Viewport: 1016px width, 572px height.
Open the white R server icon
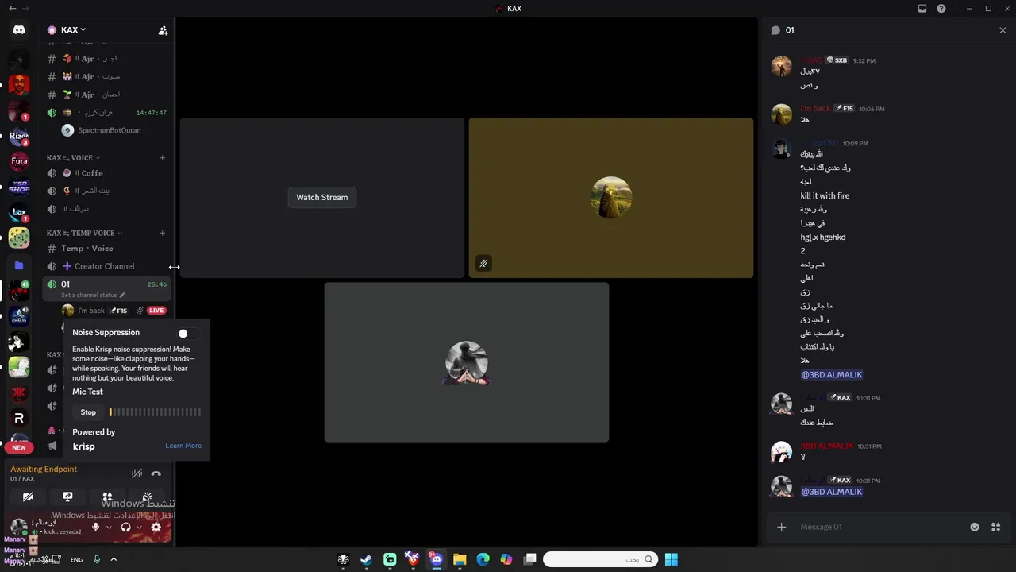tap(19, 418)
